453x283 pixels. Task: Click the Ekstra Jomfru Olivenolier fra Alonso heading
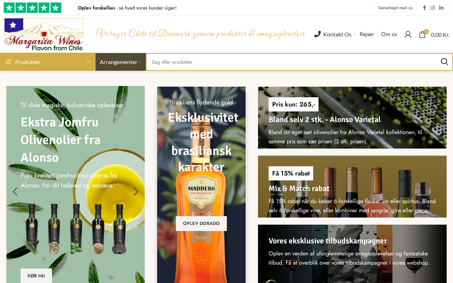(x=61, y=140)
